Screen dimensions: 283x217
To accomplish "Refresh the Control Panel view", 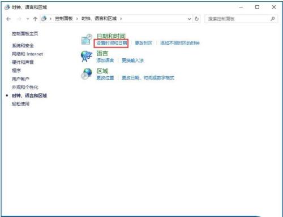I will pos(196,19).
